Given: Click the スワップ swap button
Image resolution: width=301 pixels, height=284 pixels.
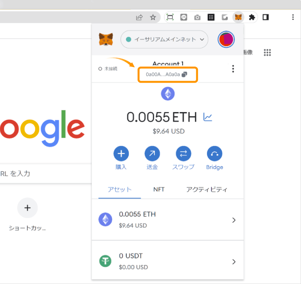Looking at the screenshot, I should coord(183,158).
